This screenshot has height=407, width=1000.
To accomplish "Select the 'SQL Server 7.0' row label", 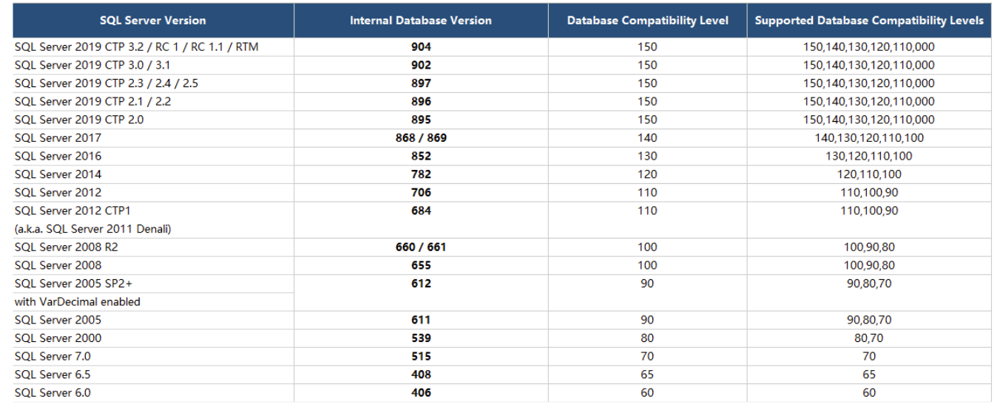I will pos(52,356).
